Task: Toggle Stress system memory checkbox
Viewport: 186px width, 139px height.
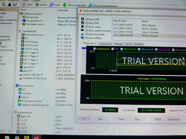Action: 87,30
